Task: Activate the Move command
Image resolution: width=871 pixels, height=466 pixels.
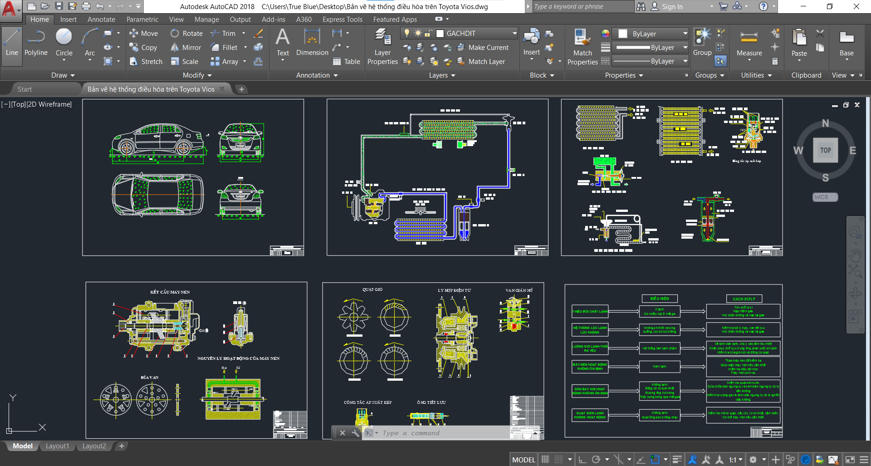Action: (x=143, y=33)
